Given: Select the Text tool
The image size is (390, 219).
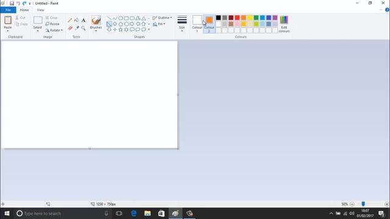Looking at the screenshot, I should 83,20.
